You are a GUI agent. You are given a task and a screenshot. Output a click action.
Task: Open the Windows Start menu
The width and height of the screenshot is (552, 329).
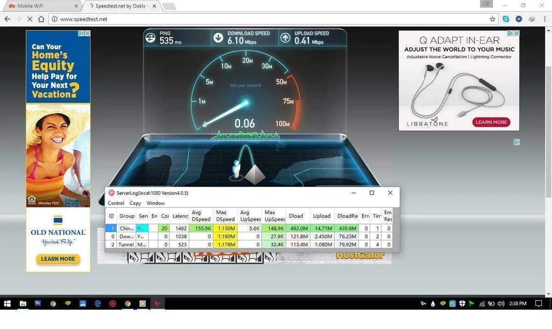click(7, 303)
